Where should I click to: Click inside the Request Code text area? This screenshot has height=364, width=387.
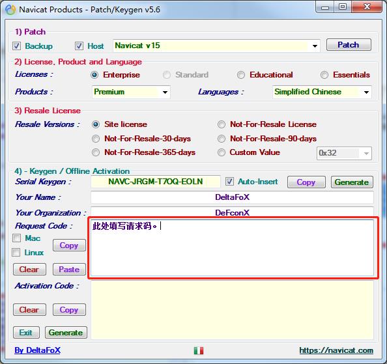pyautogui.click(x=232, y=248)
